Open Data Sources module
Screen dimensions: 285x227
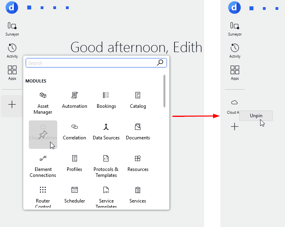[x=106, y=131]
